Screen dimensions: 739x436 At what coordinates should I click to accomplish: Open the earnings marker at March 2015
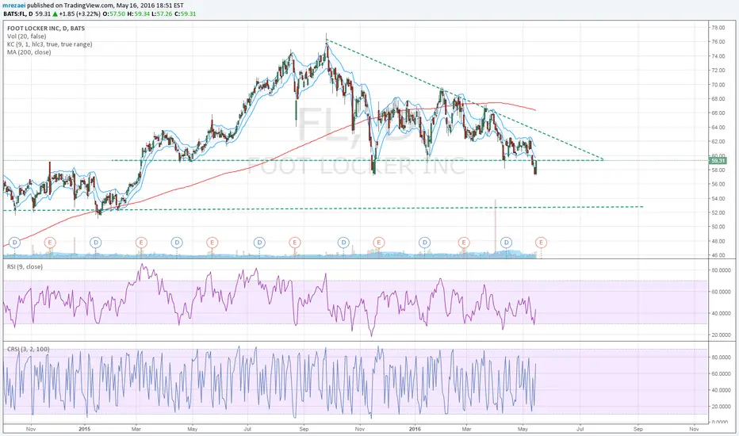pos(141,243)
